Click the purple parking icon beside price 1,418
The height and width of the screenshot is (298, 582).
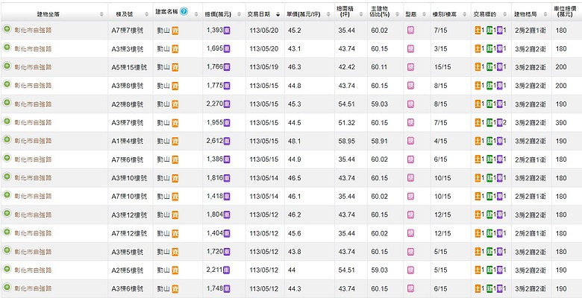point(227,197)
